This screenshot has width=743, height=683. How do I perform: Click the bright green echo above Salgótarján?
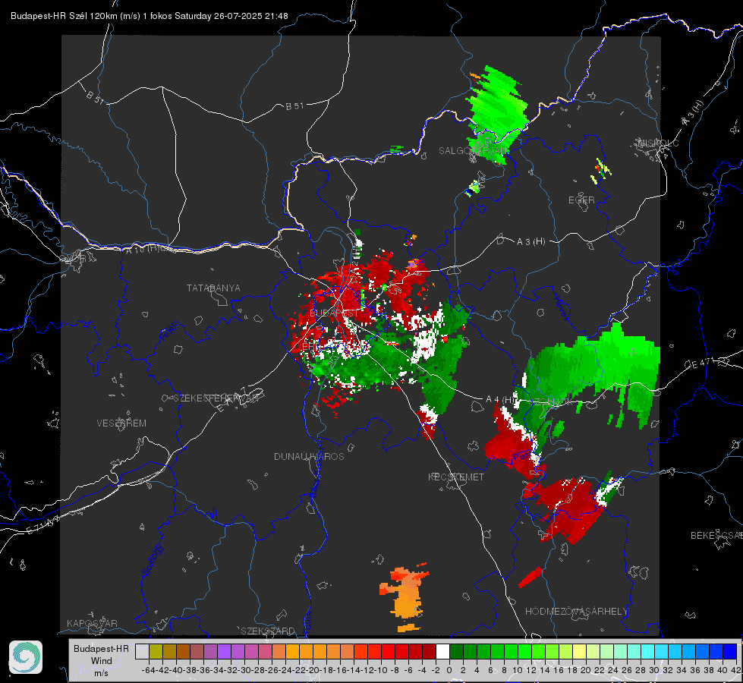pyautogui.click(x=496, y=114)
